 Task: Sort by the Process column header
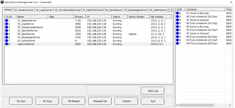coord(80,17)
